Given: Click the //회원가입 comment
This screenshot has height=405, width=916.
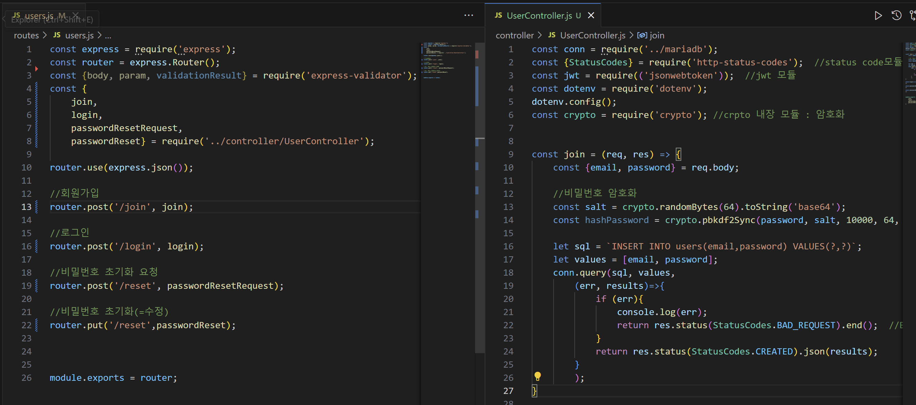Looking at the screenshot, I should [x=74, y=194].
